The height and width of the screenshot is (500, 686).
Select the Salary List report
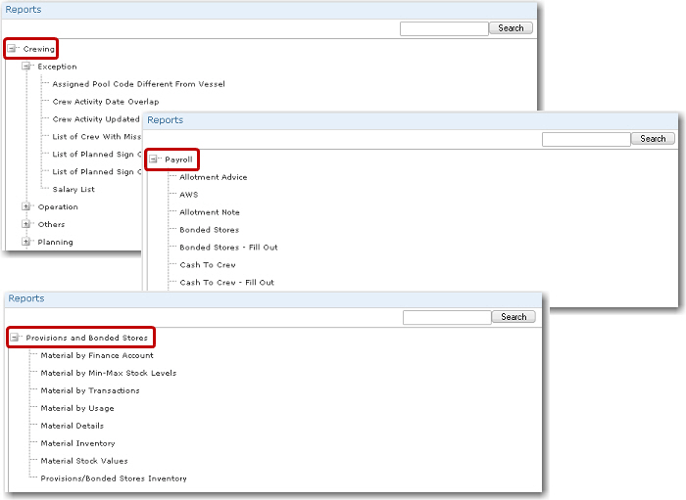73,190
